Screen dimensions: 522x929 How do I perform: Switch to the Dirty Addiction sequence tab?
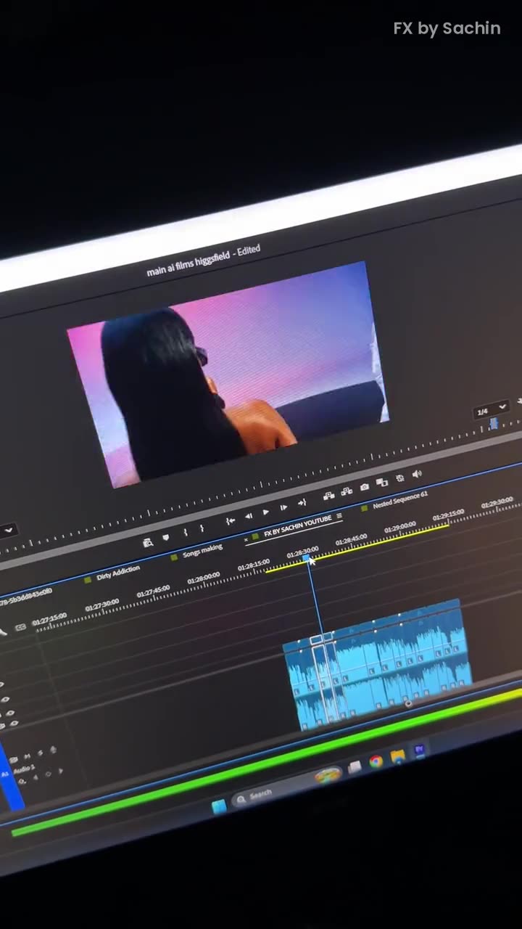tap(117, 571)
